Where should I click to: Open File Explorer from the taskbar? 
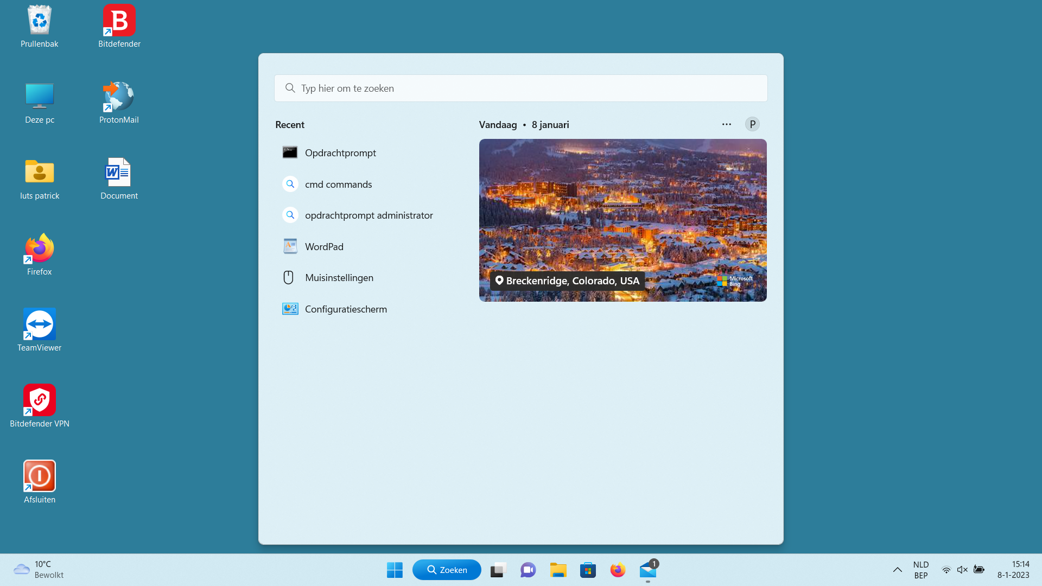tap(558, 570)
